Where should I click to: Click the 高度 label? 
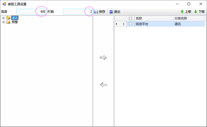[x=4, y=12]
